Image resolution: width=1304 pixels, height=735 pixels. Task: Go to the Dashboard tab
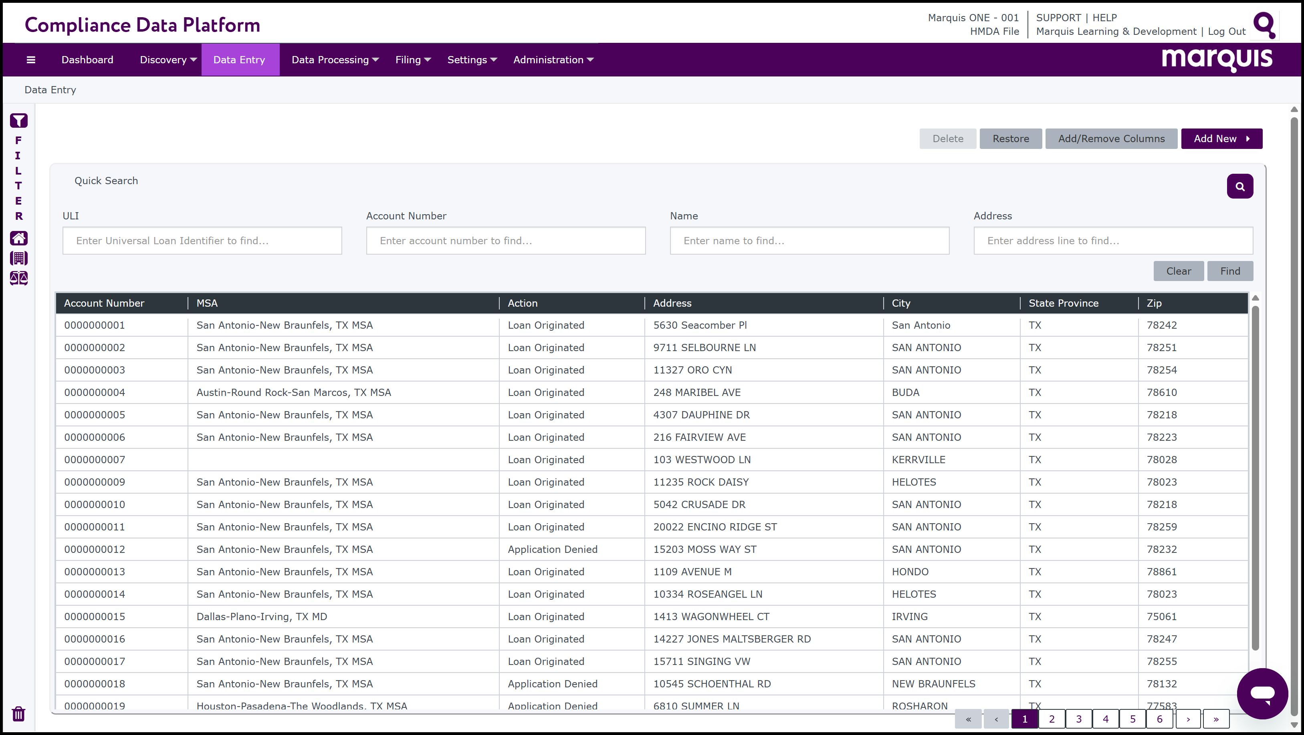87,60
